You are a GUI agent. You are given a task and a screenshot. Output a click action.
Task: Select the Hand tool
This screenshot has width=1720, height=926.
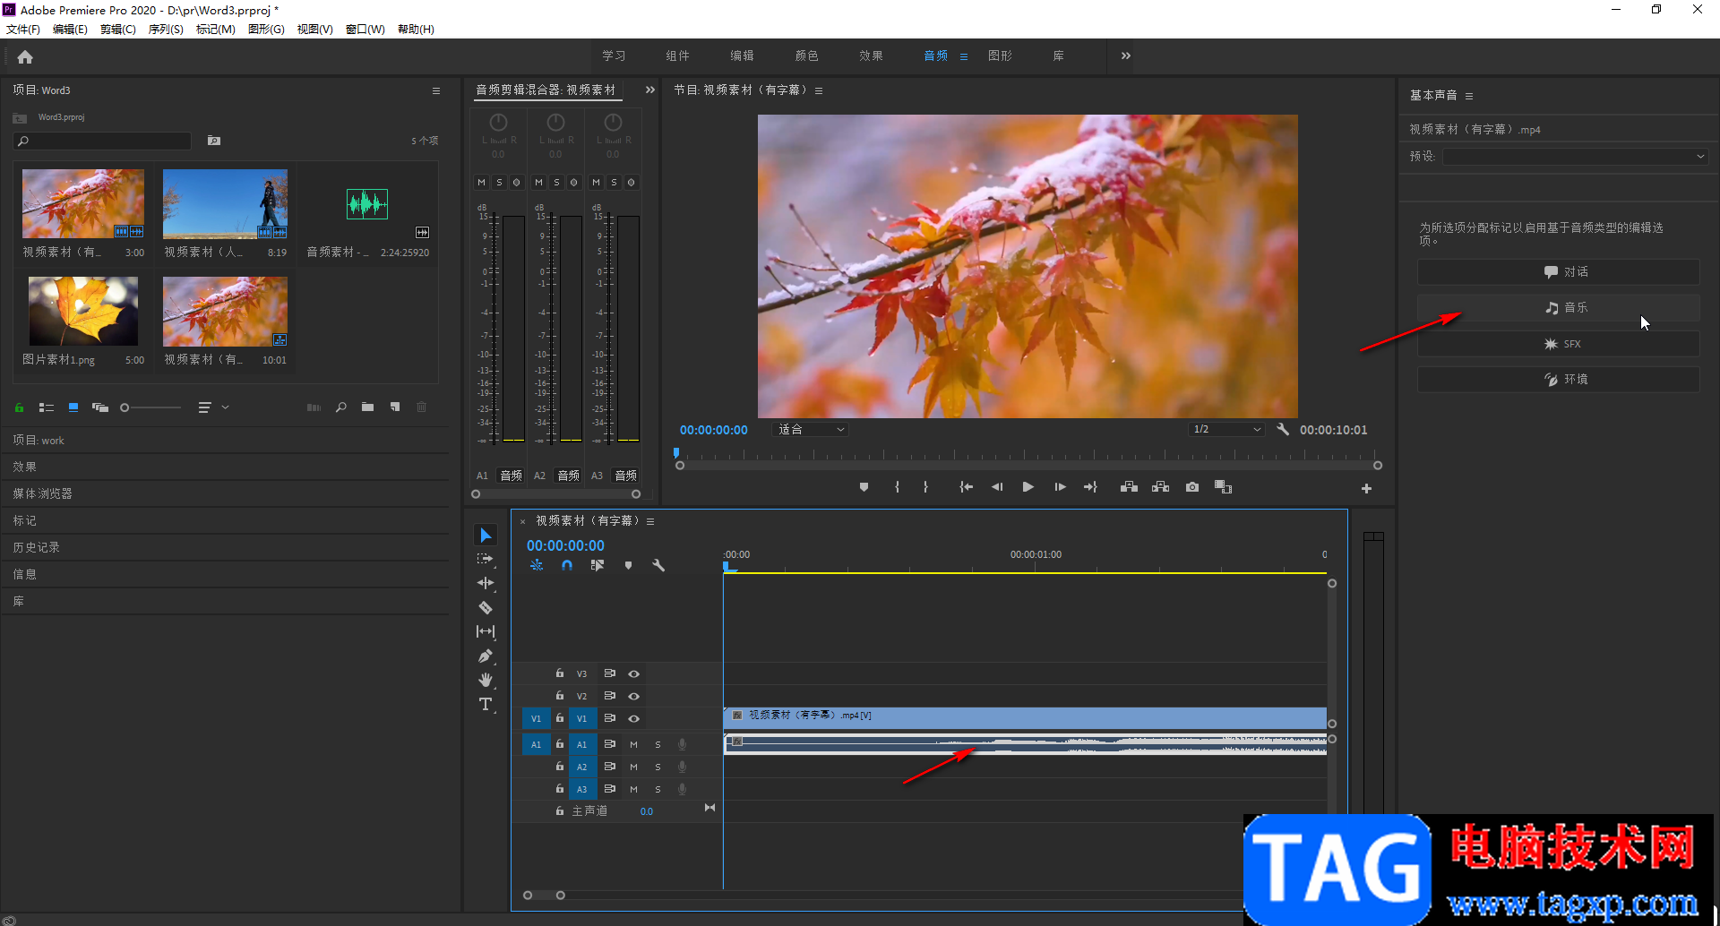tap(486, 680)
